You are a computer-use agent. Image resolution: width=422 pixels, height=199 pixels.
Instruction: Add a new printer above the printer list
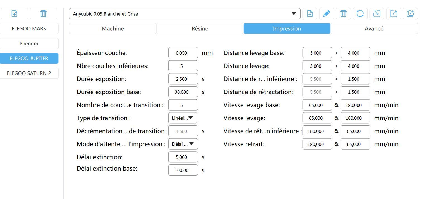14,13
